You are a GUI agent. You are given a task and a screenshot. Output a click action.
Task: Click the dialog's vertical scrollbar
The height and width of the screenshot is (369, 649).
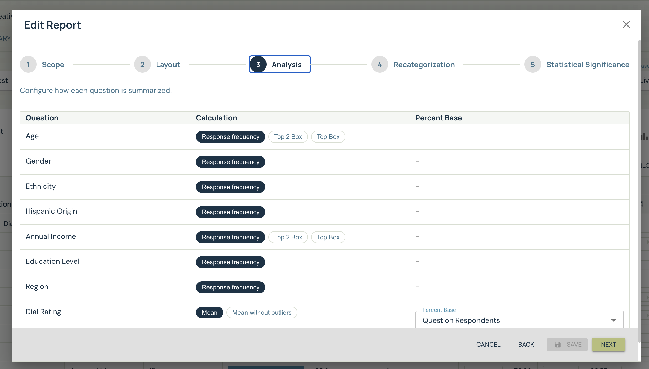[639, 191]
